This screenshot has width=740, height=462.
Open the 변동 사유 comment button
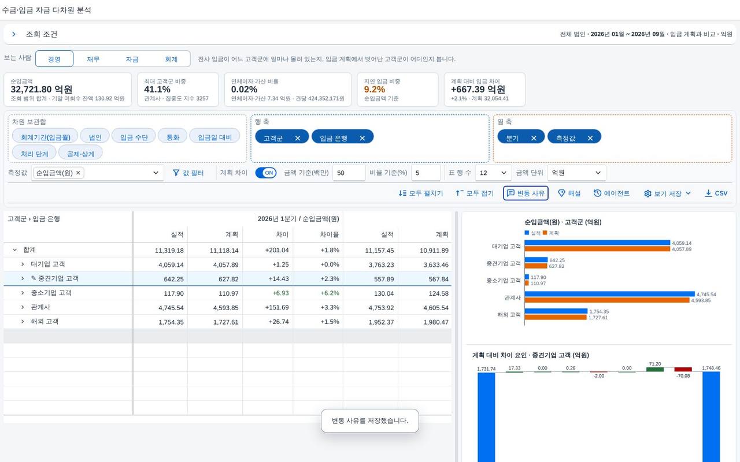pyautogui.click(x=526, y=193)
